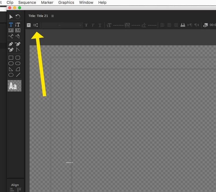216x192 pixels.
Task: Open the font style dropdown
Action: (72, 25)
